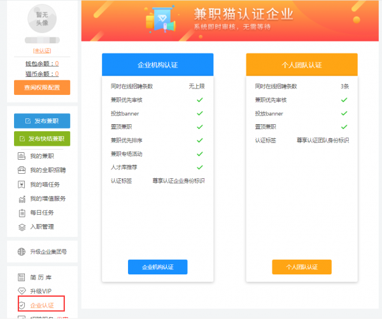Image resolution: width=382 pixels, height=319 pixels.
Task: Click the 我的喵任务 sidebar icon
Action: pyautogui.click(x=22, y=185)
